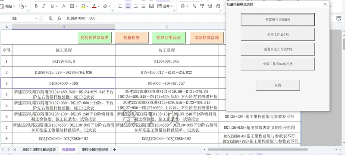Click the currency number format icon
This screenshot has height=155, width=345.
(x=183, y=6)
